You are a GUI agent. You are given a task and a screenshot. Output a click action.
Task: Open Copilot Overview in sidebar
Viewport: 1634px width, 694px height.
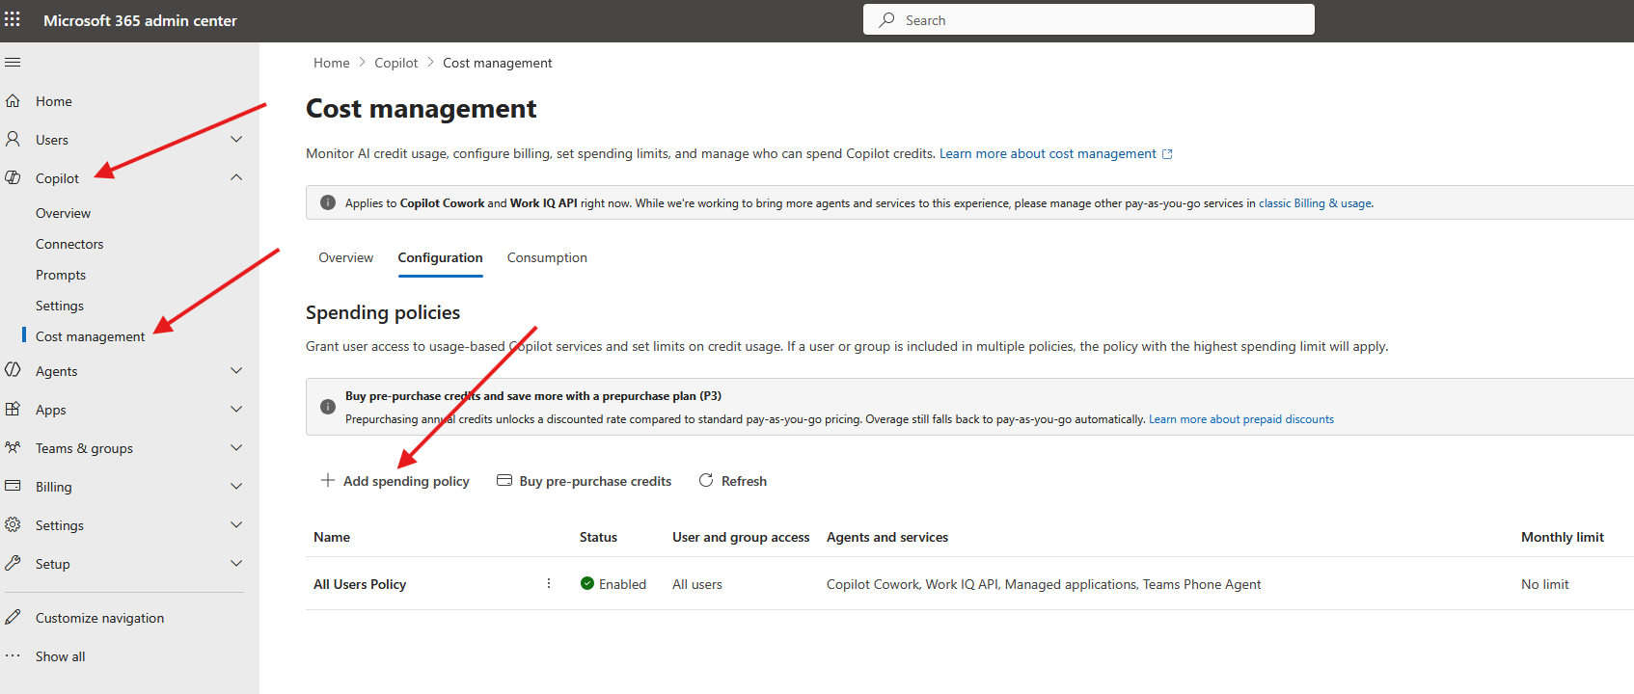click(x=63, y=213)
